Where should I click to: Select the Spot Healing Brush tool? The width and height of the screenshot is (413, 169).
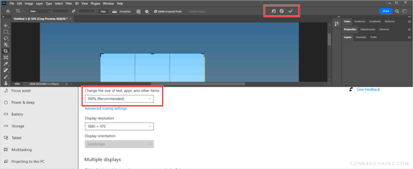5,70
